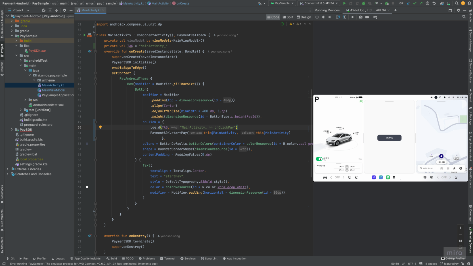Expand the PaySDK module folder
473x266 pixels.
[x=12, y=130]
